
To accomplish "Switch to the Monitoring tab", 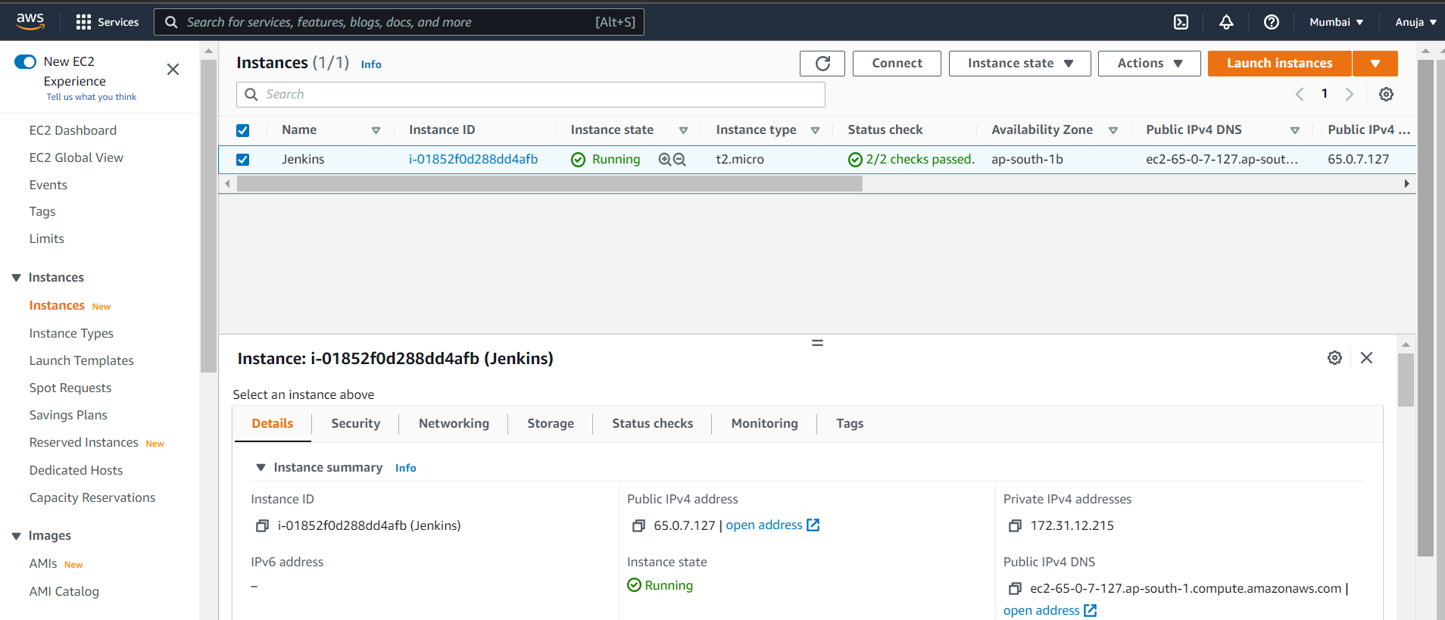I will (765, 423).
